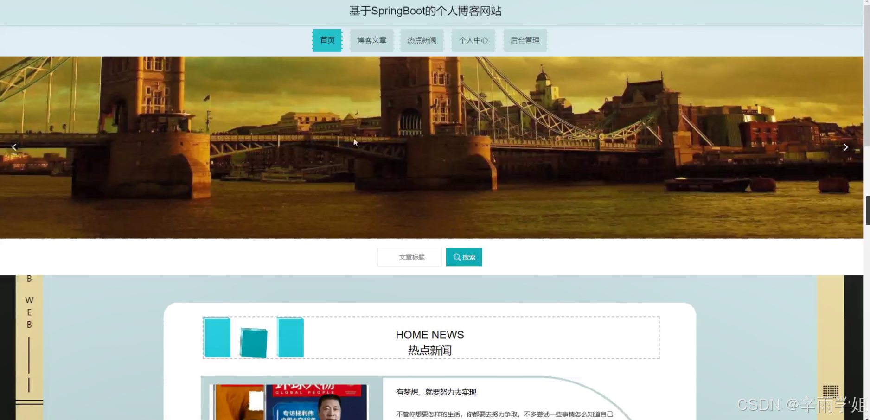
Task: Click the right arrow on the banner carousel
Action: [845, 147]
